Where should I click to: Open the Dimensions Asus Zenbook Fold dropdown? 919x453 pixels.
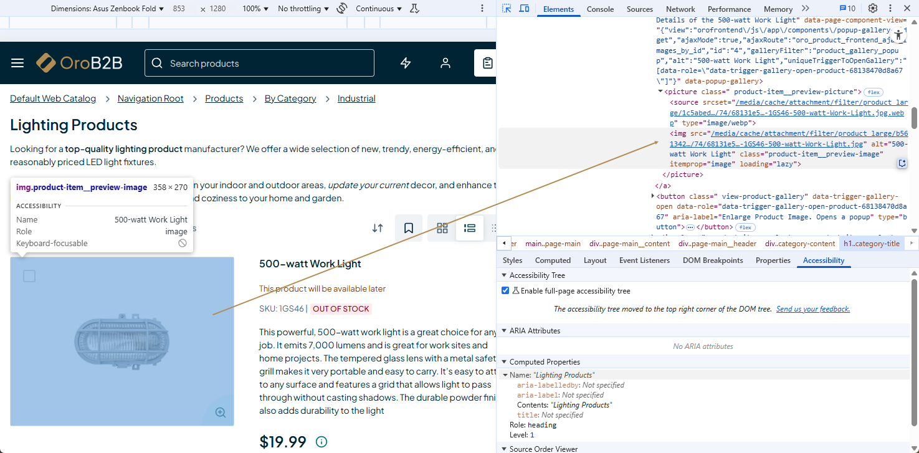(107, 9)
